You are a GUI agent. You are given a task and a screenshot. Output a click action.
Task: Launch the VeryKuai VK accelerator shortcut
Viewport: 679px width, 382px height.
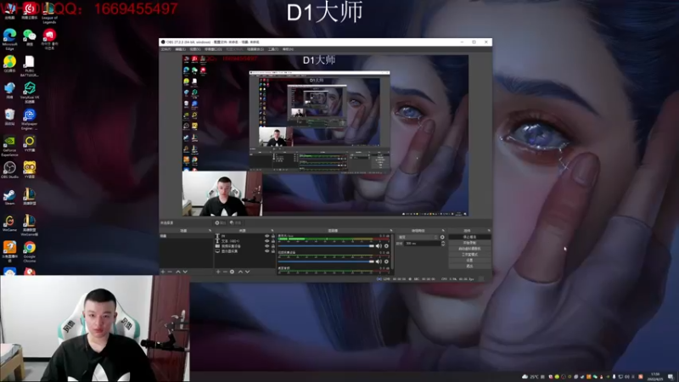[x=30, y=93]
